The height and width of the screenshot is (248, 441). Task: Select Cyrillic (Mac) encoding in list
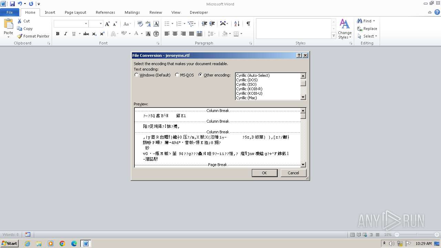pyautogui.click(x=246, y=98)
